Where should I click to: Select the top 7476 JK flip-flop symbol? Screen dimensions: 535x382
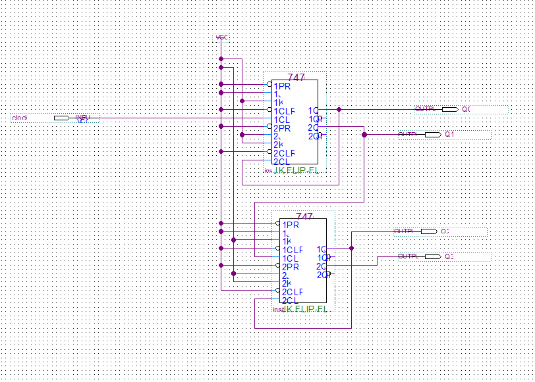click(x=295, y=122)
